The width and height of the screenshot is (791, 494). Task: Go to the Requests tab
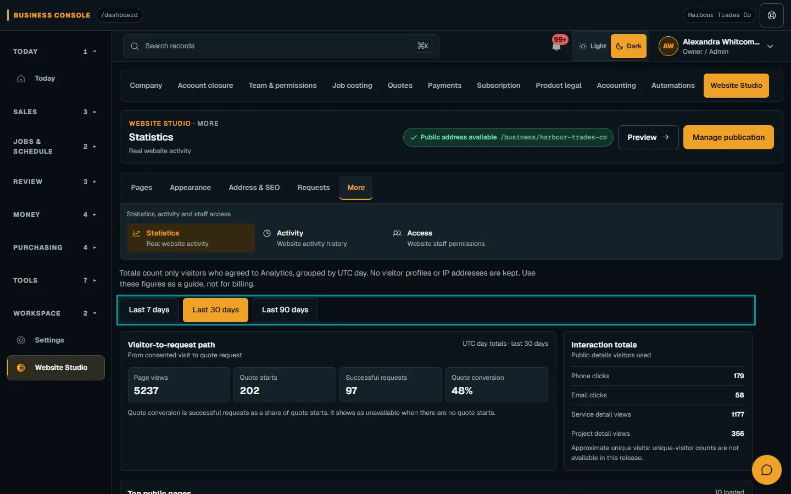pos(313,188)
